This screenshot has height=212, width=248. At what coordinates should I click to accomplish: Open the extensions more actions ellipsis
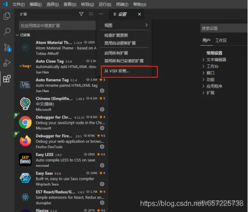pos(100,14)
